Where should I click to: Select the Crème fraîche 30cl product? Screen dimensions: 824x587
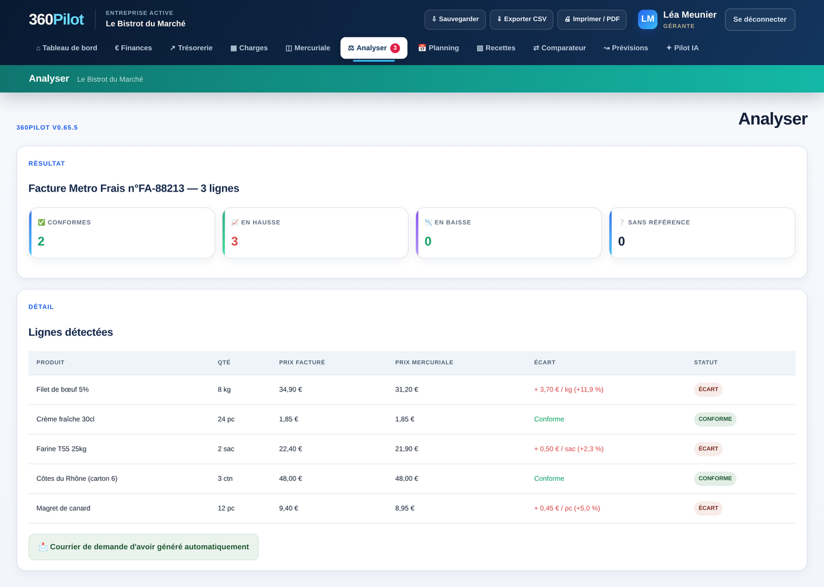(x=66, y=419)
